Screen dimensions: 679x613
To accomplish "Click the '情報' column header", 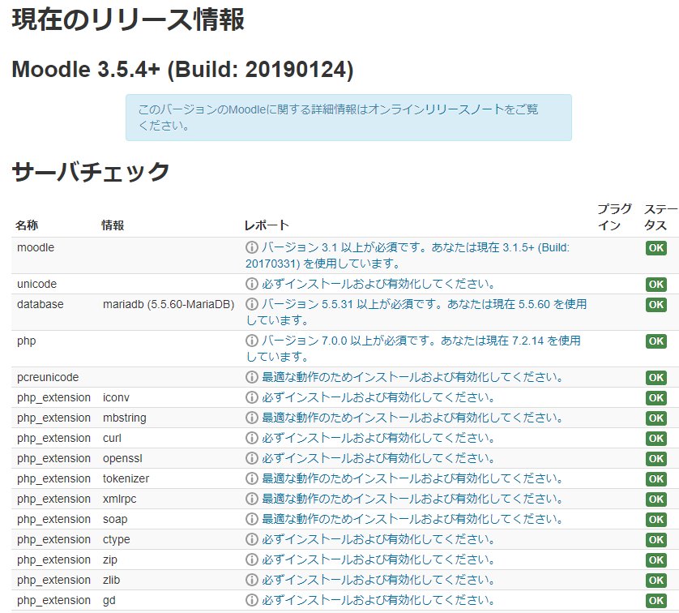I will point(113,225).
